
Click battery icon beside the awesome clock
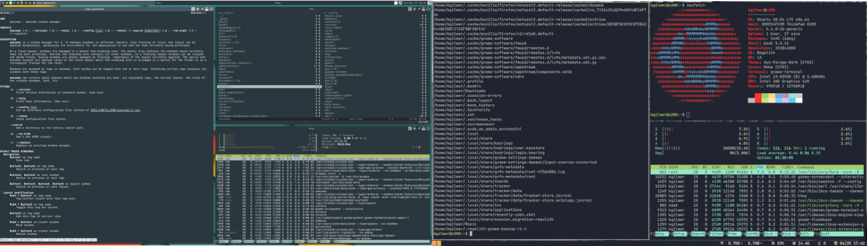tap(396, 2)
